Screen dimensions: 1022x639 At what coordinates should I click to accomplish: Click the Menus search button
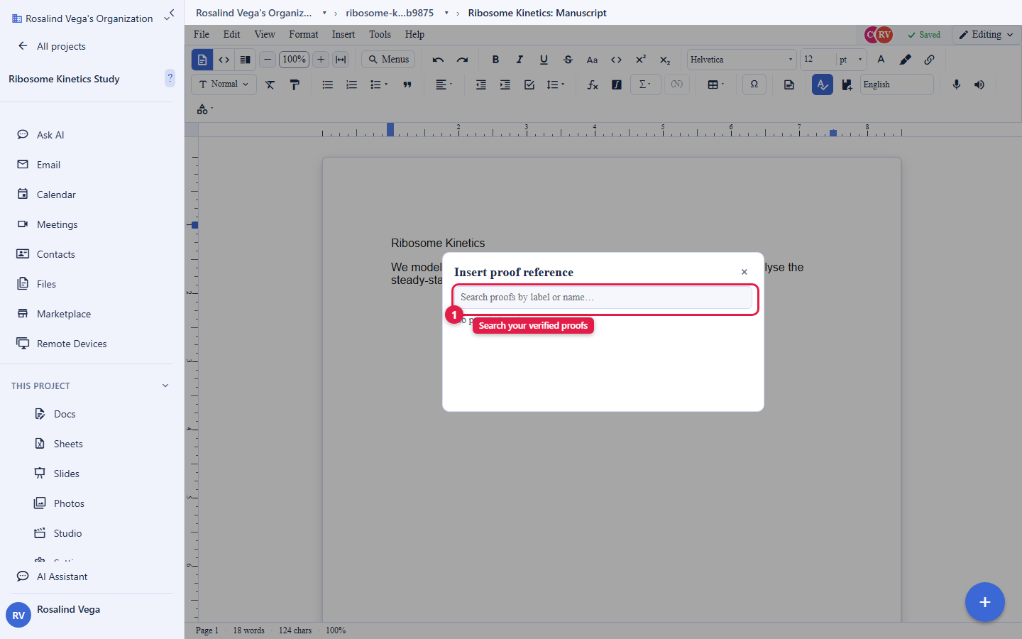tap(388, 60)
